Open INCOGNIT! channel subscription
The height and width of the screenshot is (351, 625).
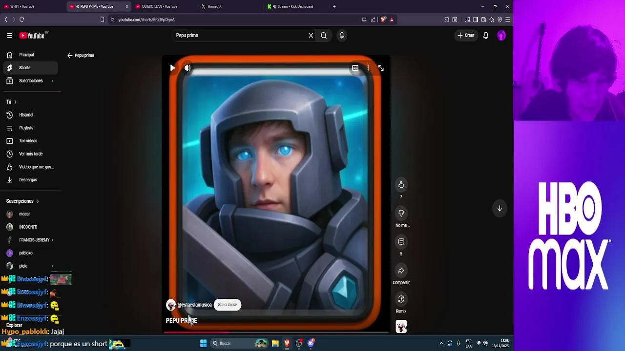click(x=30, y=227)
